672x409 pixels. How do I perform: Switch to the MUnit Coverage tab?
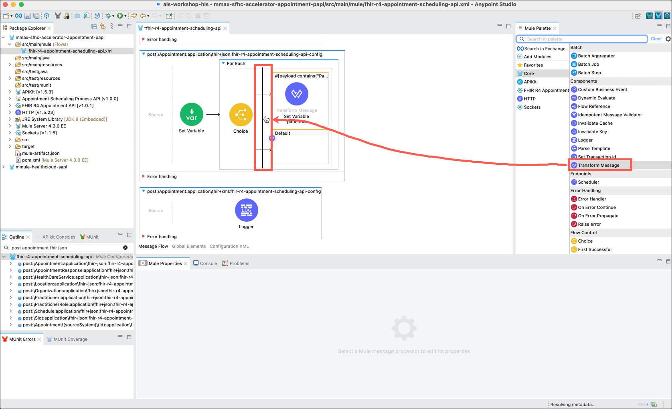67,339
